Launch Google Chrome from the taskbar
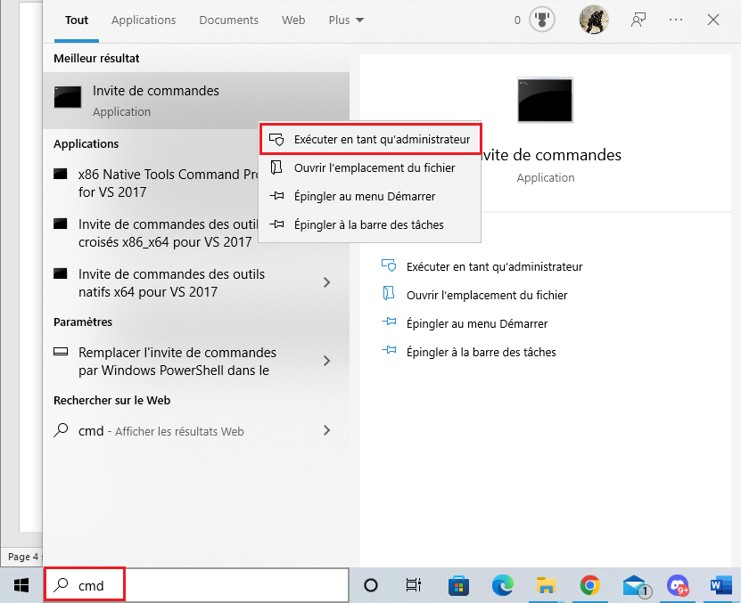This screenshot has height=603, width=741. pyautogui.click(x=589, y=585)
